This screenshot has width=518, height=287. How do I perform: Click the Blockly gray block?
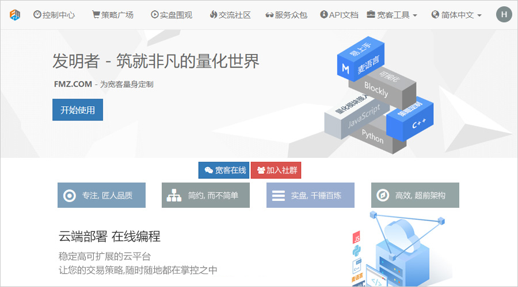[383, 90]
